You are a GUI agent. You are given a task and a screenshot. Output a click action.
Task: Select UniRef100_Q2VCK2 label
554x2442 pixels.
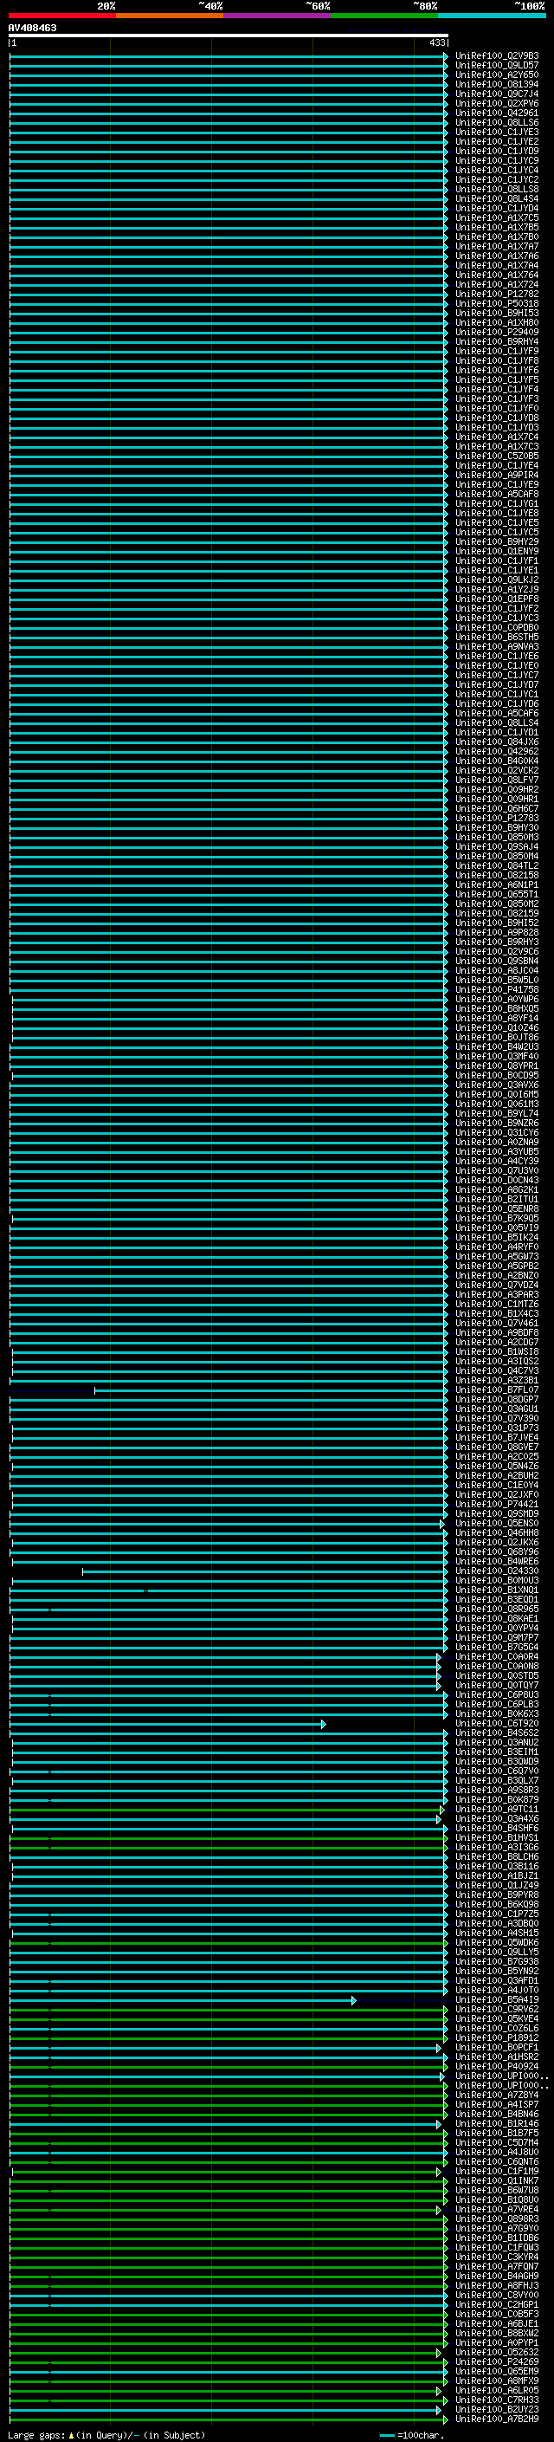coord(497,770)
